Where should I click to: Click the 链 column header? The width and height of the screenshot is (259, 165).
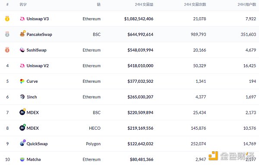pos(98,4)
